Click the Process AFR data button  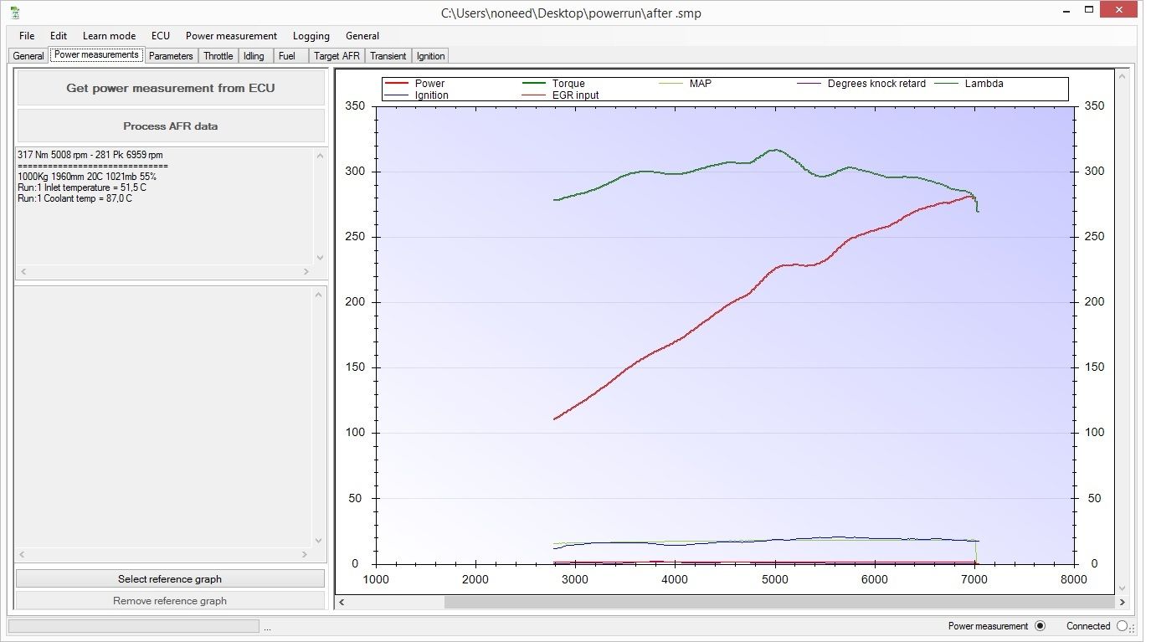(x=171, y=126)
